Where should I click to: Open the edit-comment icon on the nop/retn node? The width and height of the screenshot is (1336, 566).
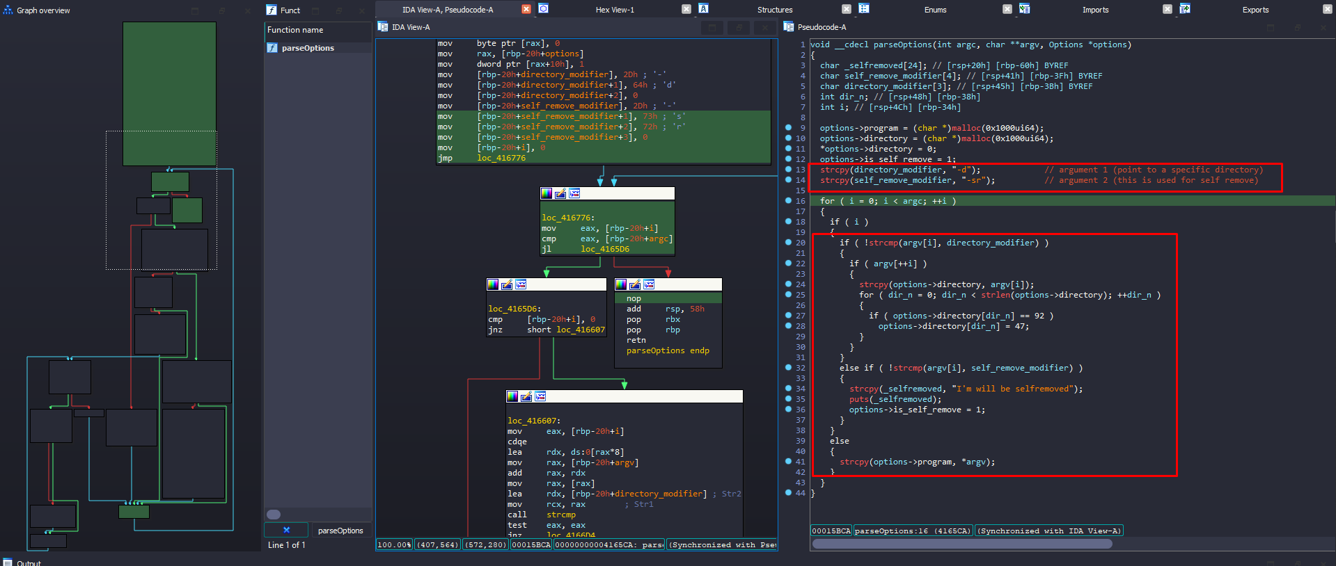635,284
